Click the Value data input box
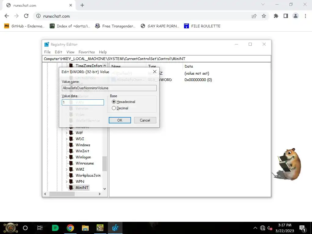The width and height of the screenshot is (312, 234). click(x=83, y=102)
